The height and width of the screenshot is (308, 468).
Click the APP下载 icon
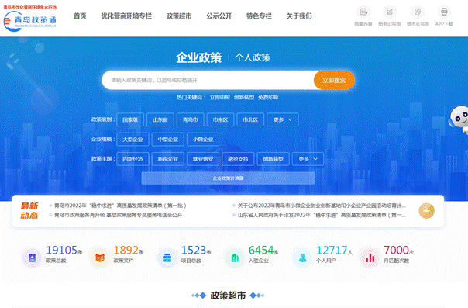(444, 12)
